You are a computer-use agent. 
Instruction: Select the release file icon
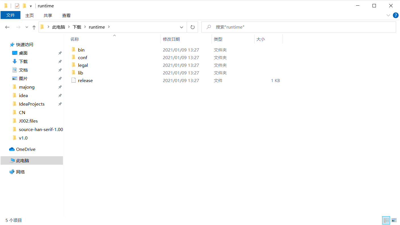pyautogui.click(x=73, y=80)
